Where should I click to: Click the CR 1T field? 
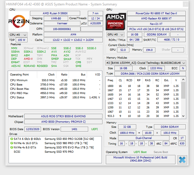click(182, 138)
